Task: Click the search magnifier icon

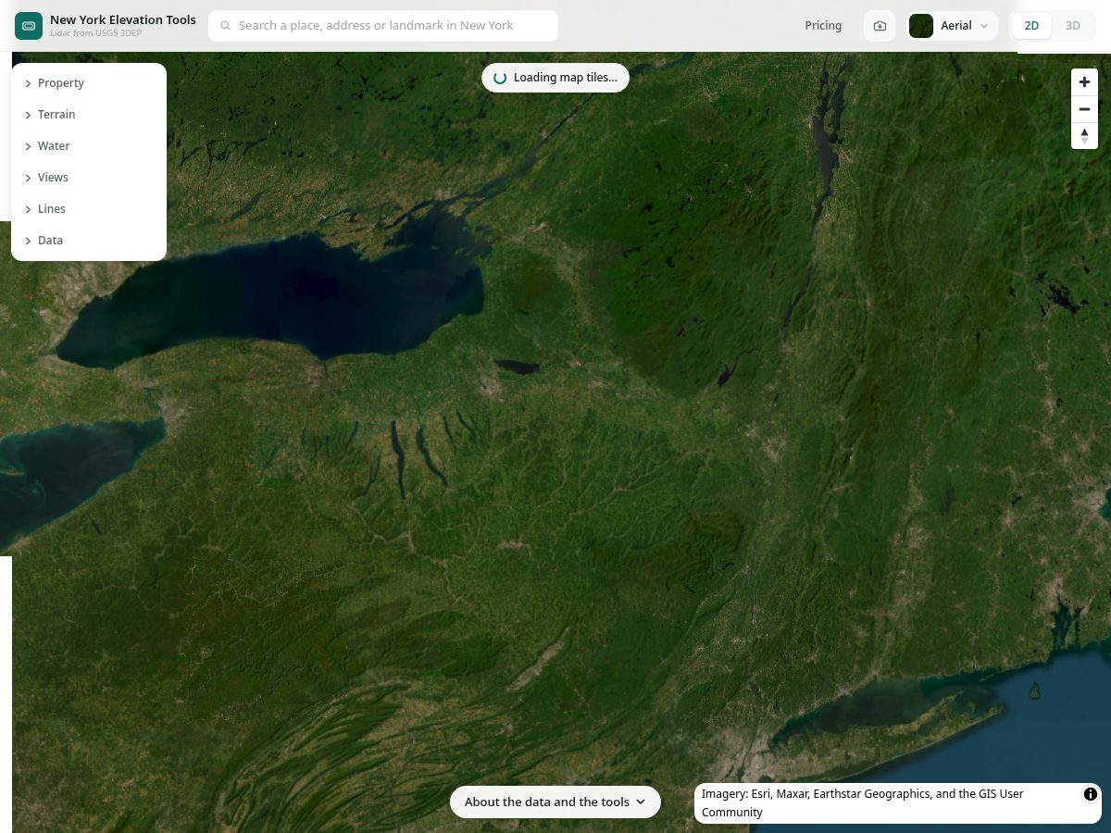Action: pos(226,26)
